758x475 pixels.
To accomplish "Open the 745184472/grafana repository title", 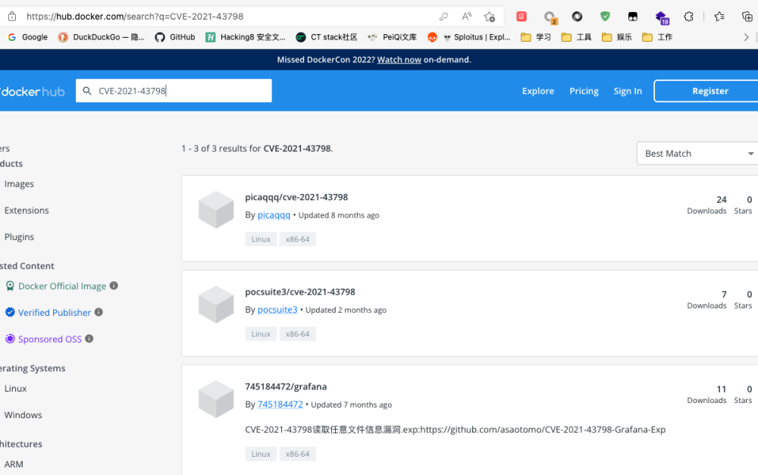I will coord(286,386).
